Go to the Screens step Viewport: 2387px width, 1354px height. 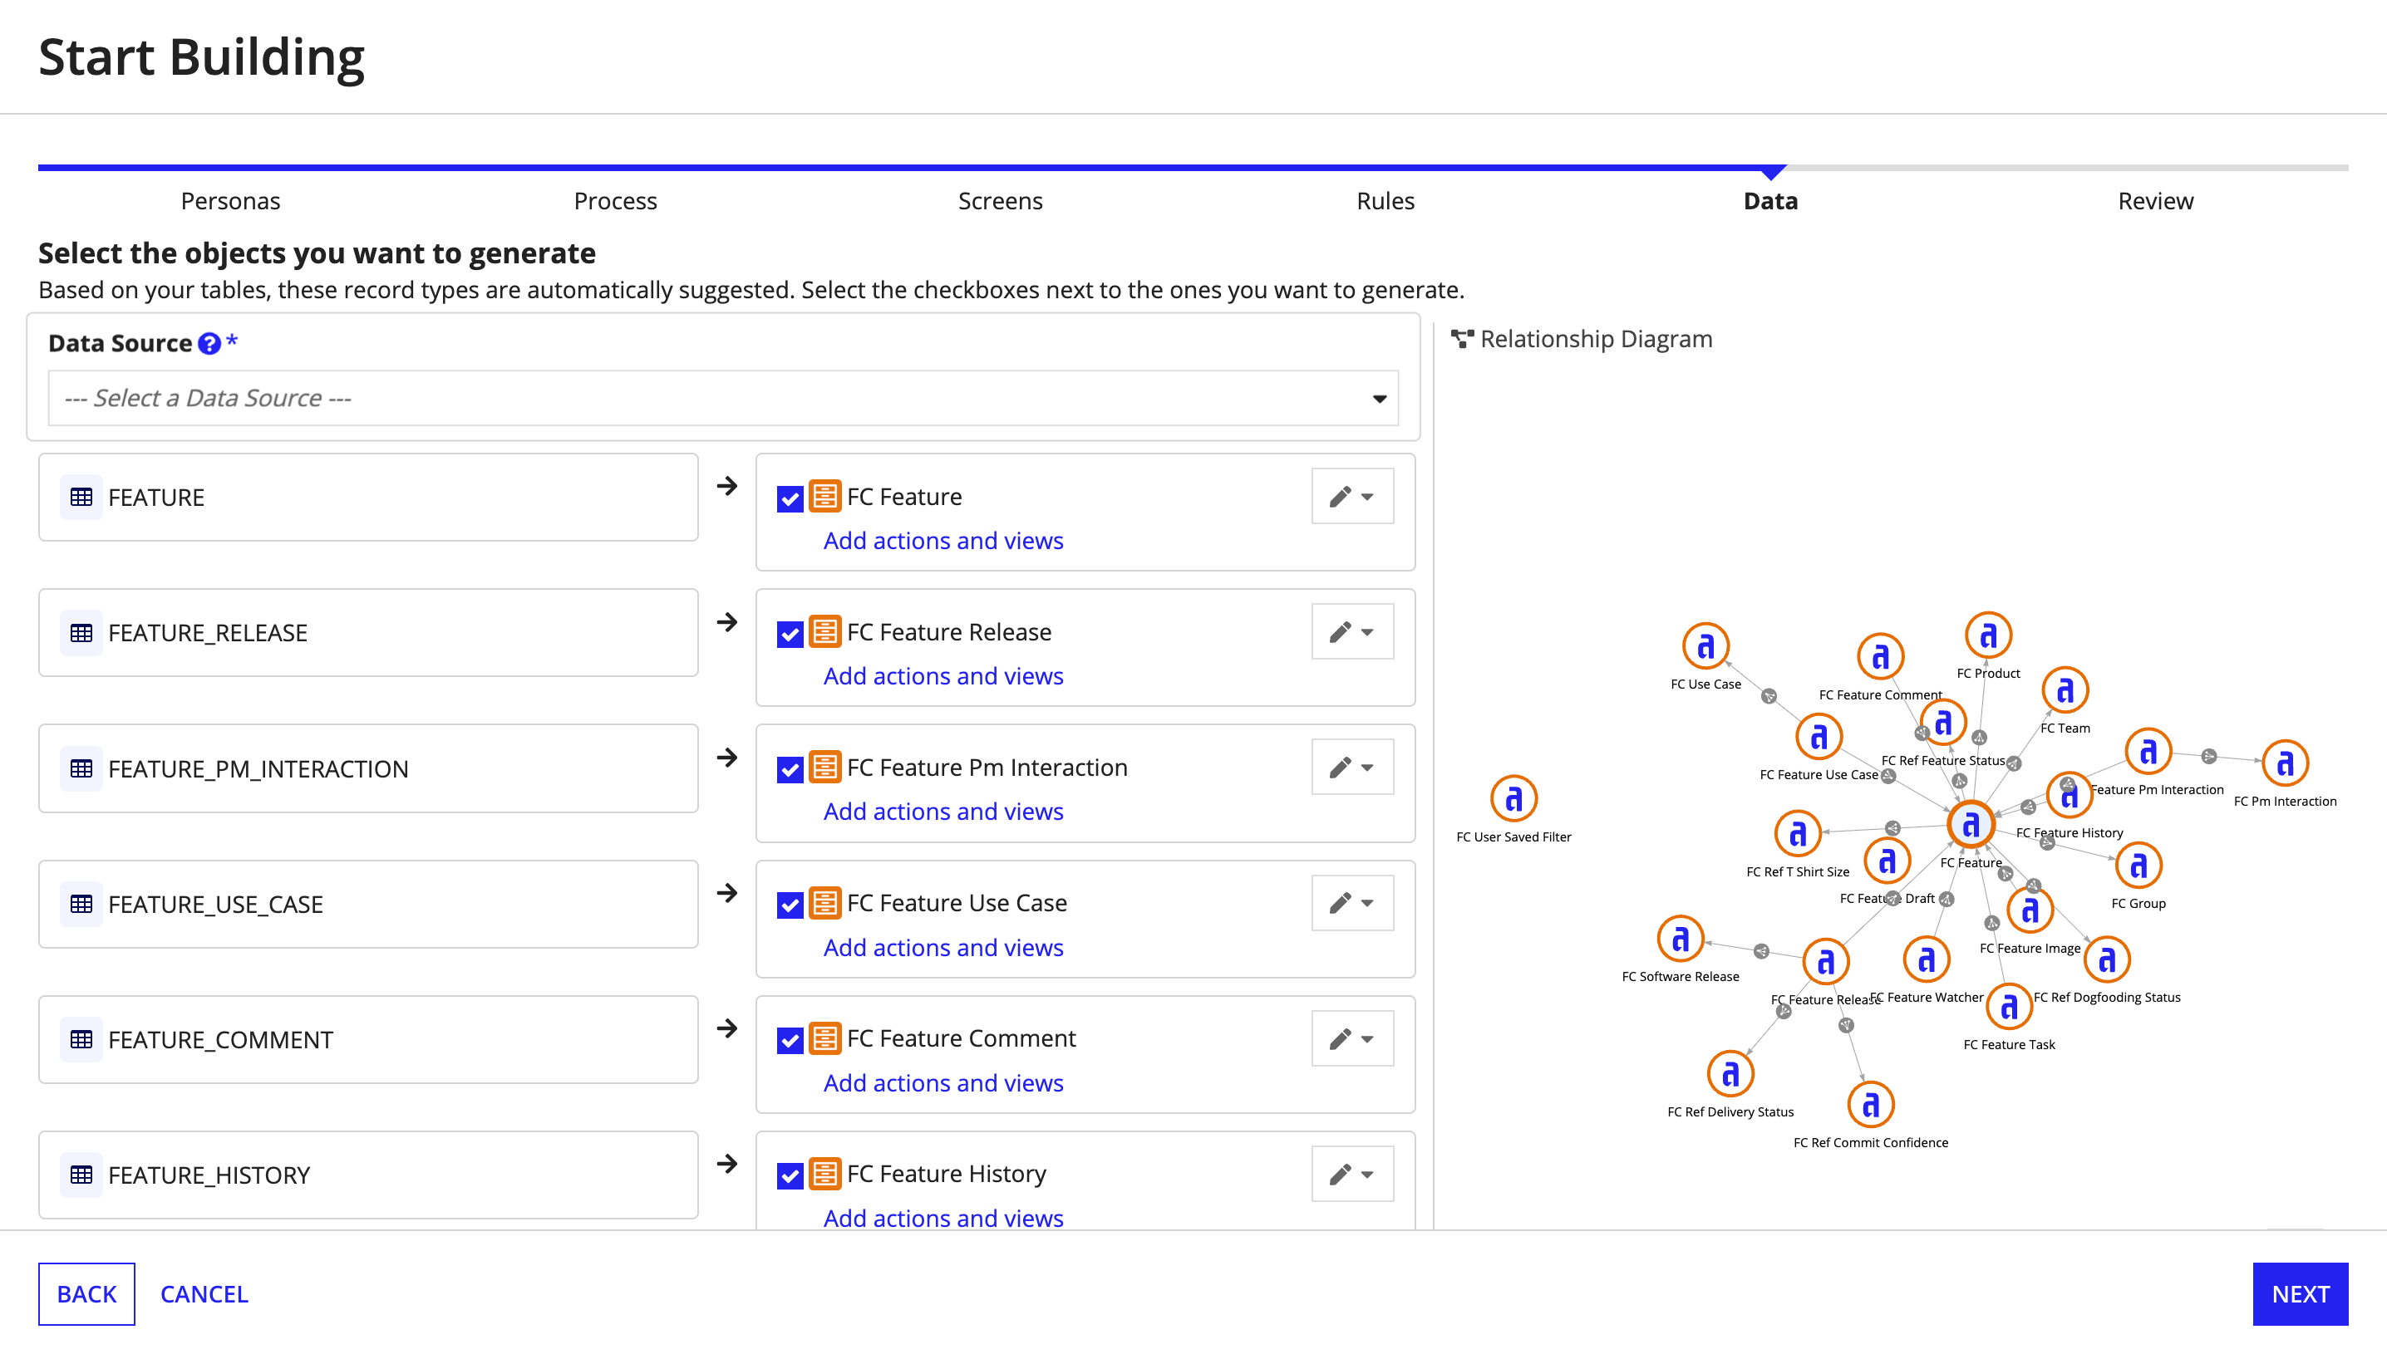coord(1000,201)
